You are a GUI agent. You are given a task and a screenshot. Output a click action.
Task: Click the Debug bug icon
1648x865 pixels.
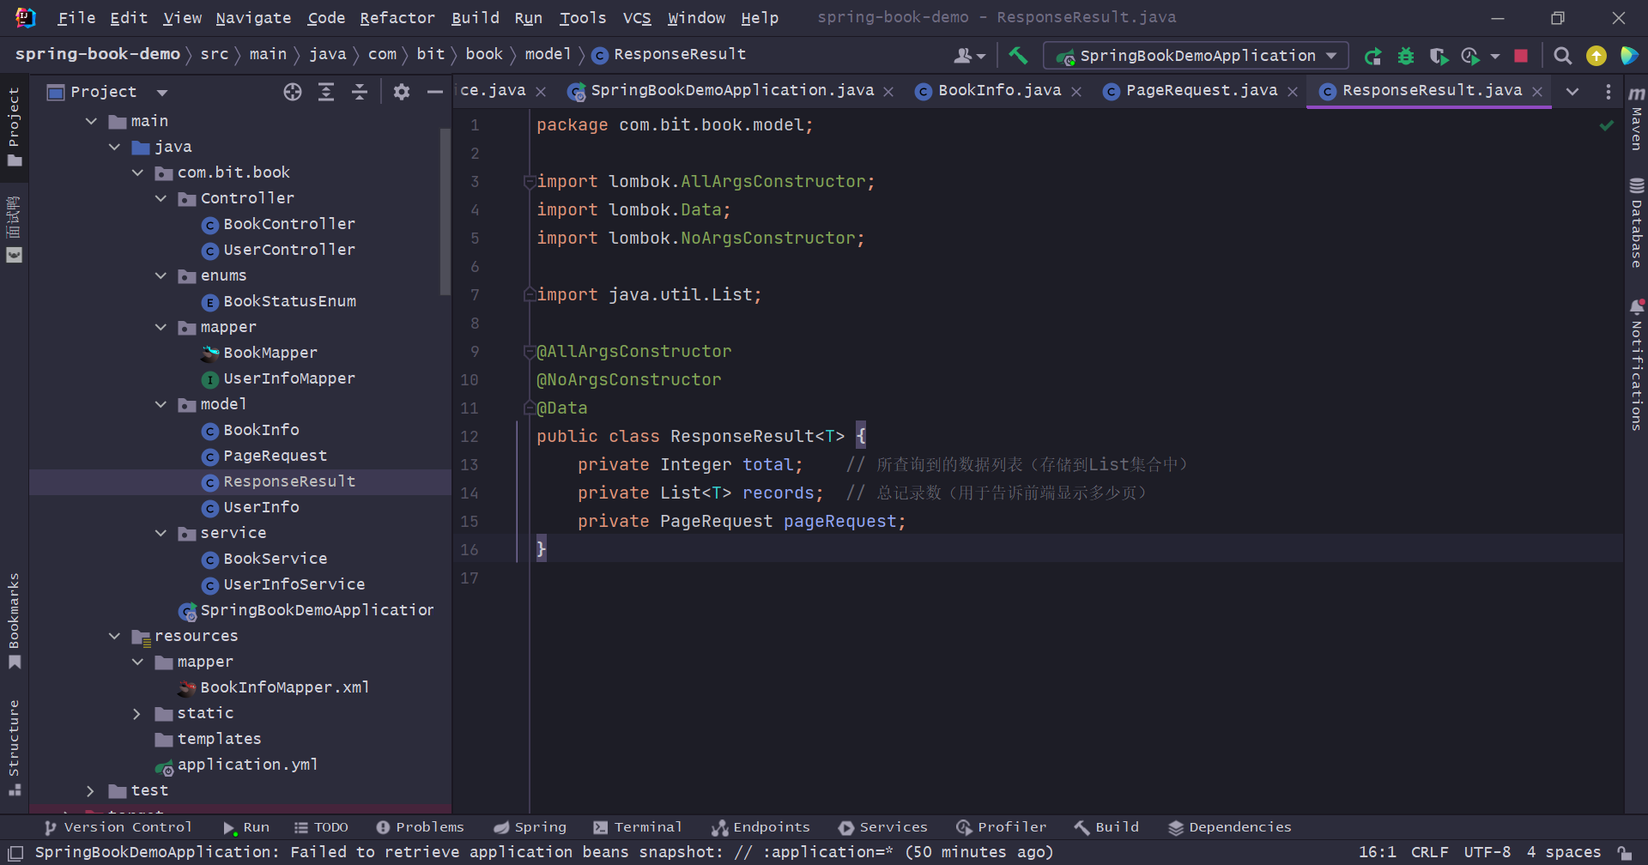[1406, 56]
